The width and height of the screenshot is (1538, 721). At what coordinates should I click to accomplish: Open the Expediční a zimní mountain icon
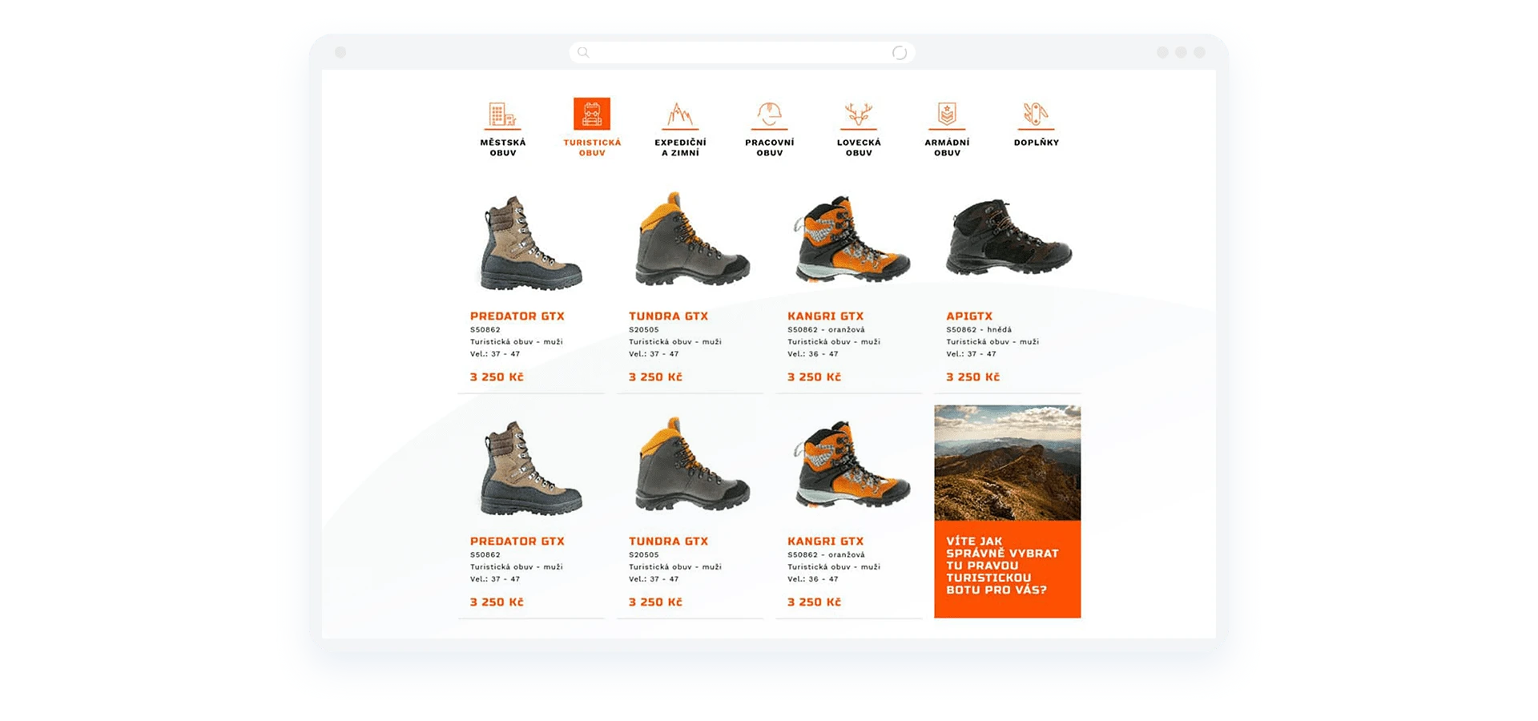(x=680, y=115)
